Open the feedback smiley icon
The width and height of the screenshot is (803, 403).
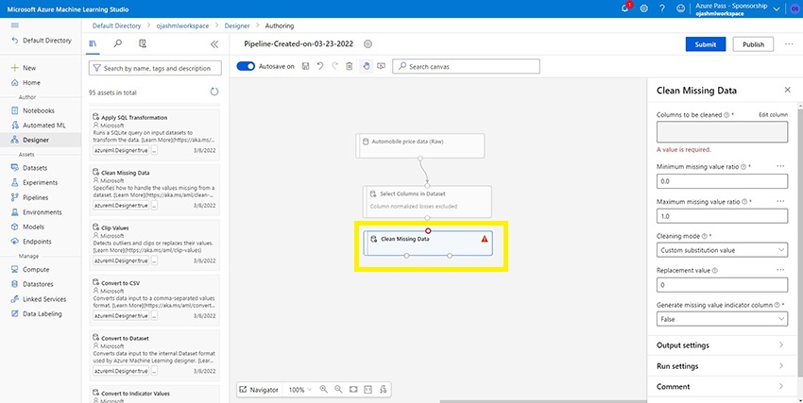[x=680, y=8]
